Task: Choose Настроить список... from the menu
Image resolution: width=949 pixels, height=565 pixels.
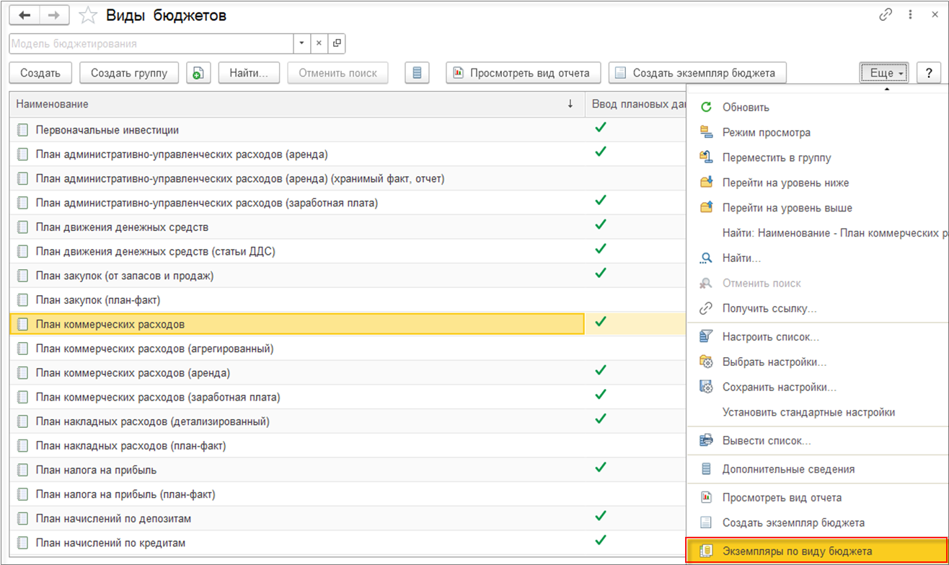Action: pyautogui.click(x=770, y=337)
